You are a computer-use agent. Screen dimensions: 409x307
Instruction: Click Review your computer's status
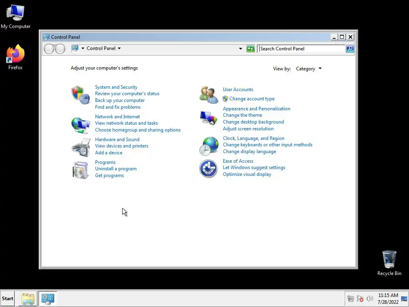(x=127, y=94)
